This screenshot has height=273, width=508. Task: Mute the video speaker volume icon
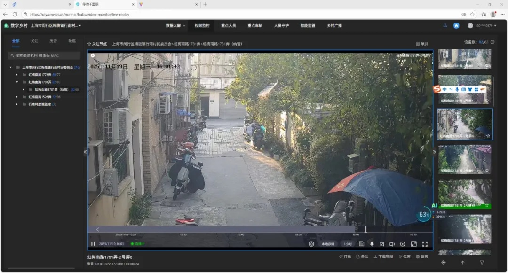392,244
